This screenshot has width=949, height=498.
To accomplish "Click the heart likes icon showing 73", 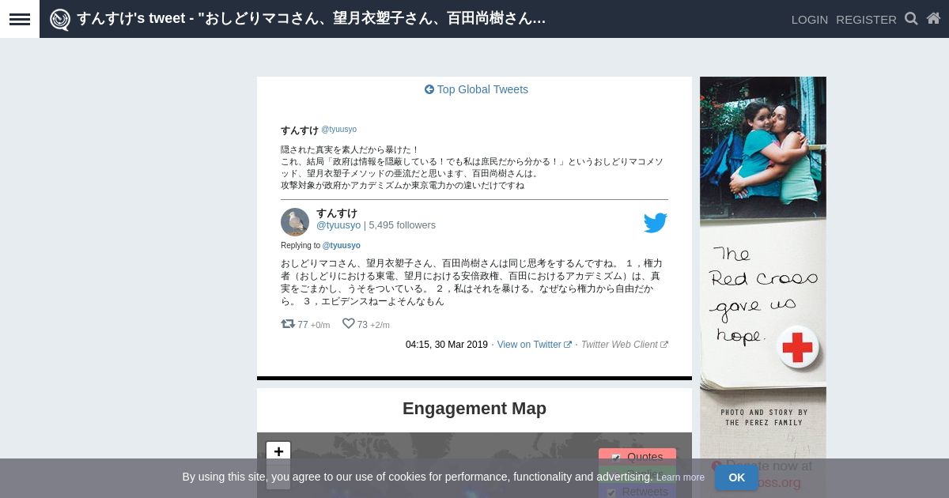I will click(348, 323).
